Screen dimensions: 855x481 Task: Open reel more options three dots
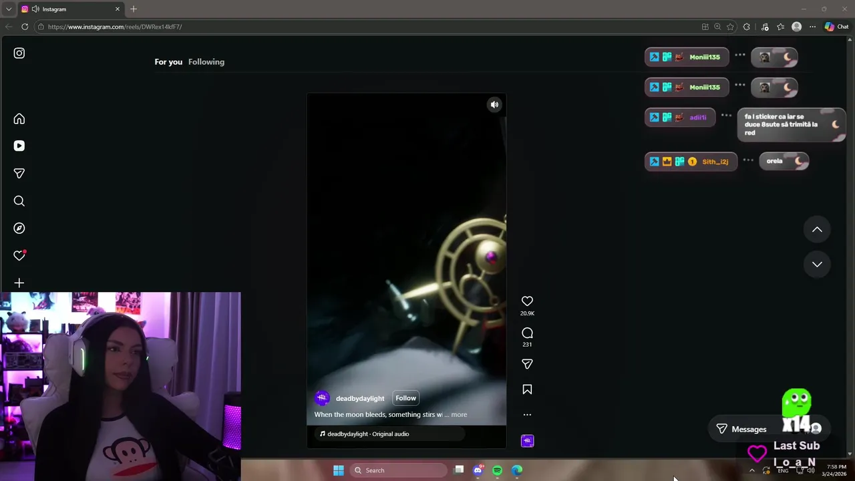(x=527, y=415)
